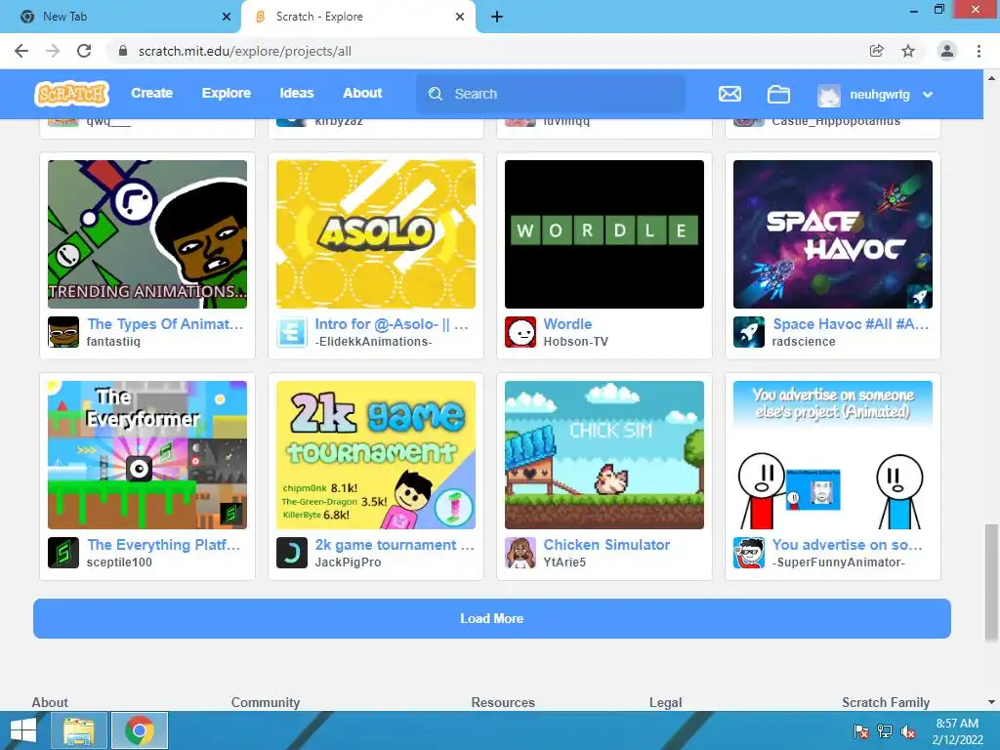
Task: Go back in browser history
Action: pos(21,51)
